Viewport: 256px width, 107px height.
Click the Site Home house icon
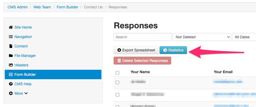(x=11, y=27)
